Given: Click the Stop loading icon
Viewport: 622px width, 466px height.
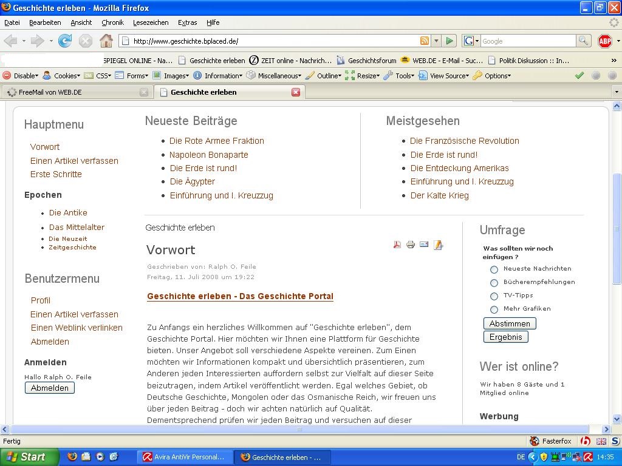Looking at the screenshot, I should click(85, 41).
